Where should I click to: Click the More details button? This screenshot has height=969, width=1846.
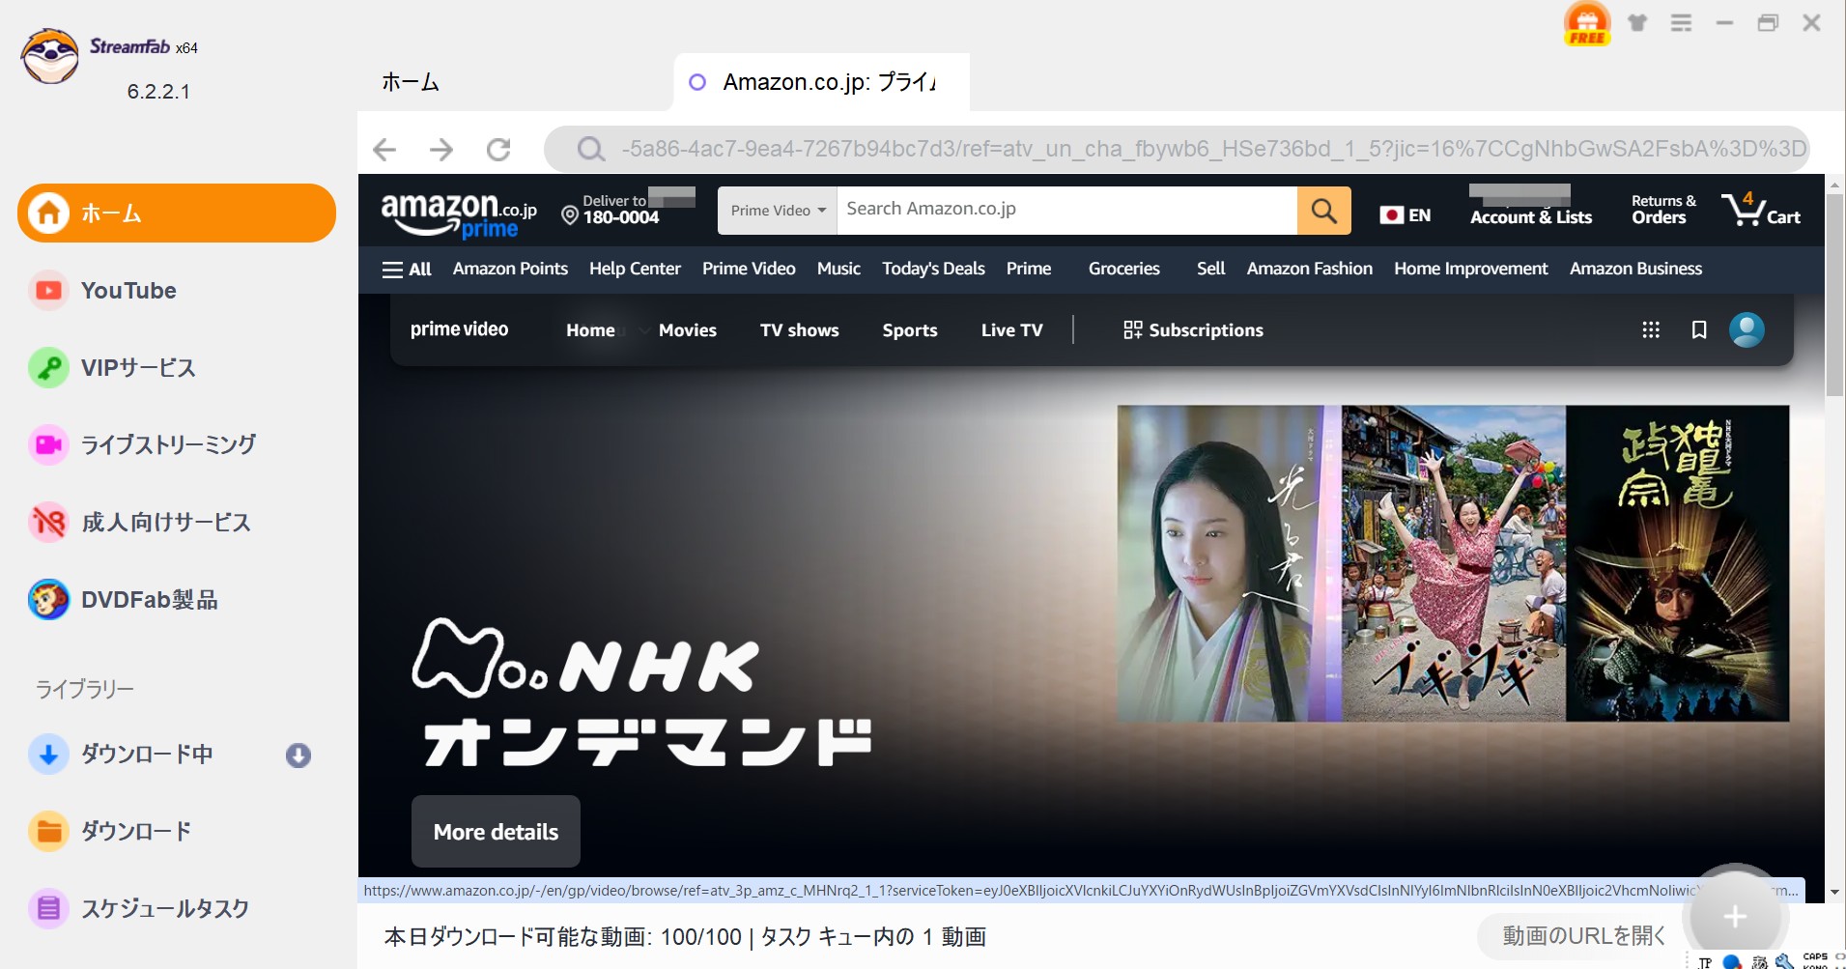496,832
